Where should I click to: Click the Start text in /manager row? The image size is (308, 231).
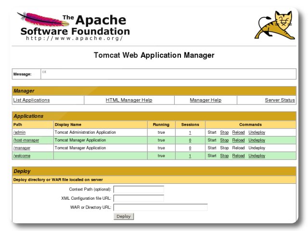pos(212,148)
